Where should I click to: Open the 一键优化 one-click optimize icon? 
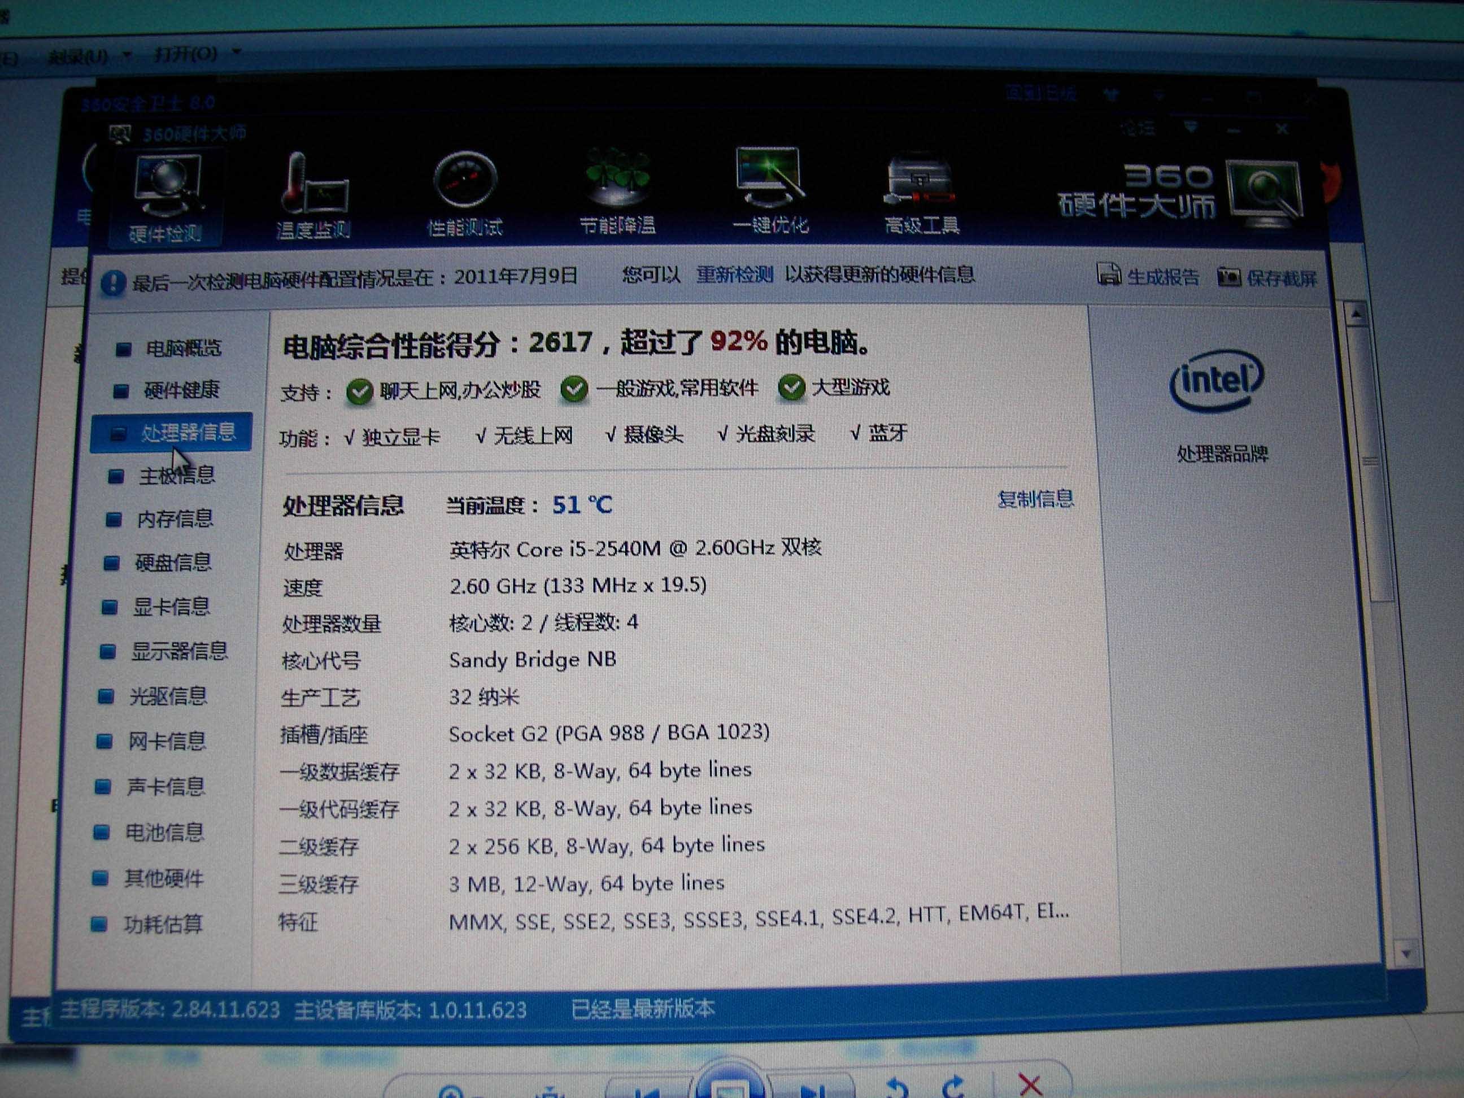770,190
